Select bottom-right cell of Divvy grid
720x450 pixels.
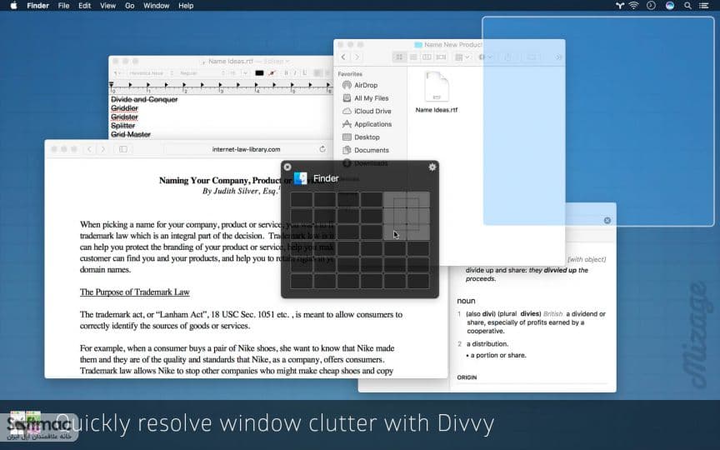[x=418, y=281]
